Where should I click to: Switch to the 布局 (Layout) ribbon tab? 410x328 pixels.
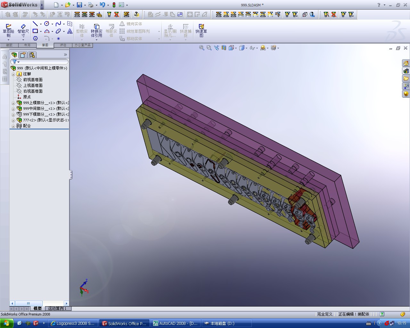27,45
